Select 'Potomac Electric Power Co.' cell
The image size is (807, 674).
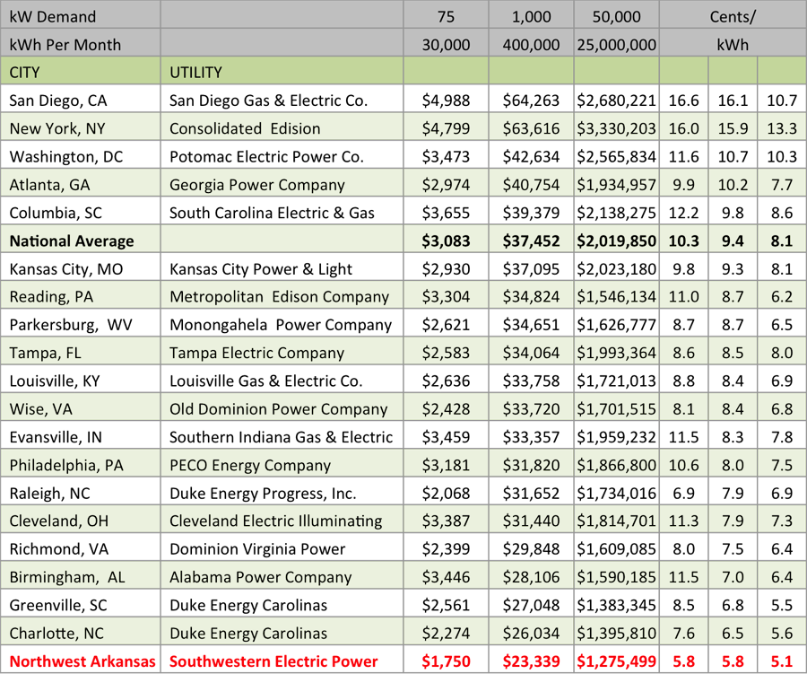tap(282, 155)
